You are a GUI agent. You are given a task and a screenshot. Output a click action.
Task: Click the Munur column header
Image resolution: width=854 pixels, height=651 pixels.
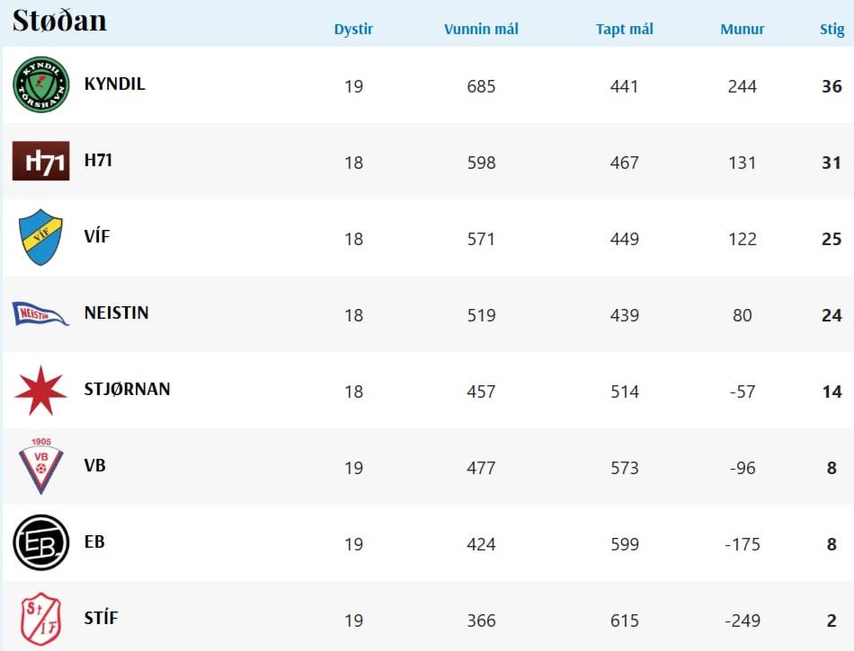tap(742, 29)
